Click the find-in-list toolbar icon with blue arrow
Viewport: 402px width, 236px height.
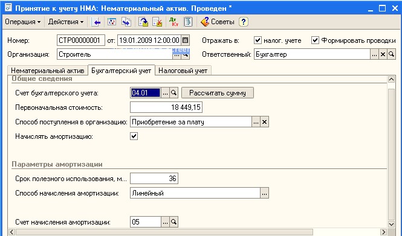[x=96, y=22]
